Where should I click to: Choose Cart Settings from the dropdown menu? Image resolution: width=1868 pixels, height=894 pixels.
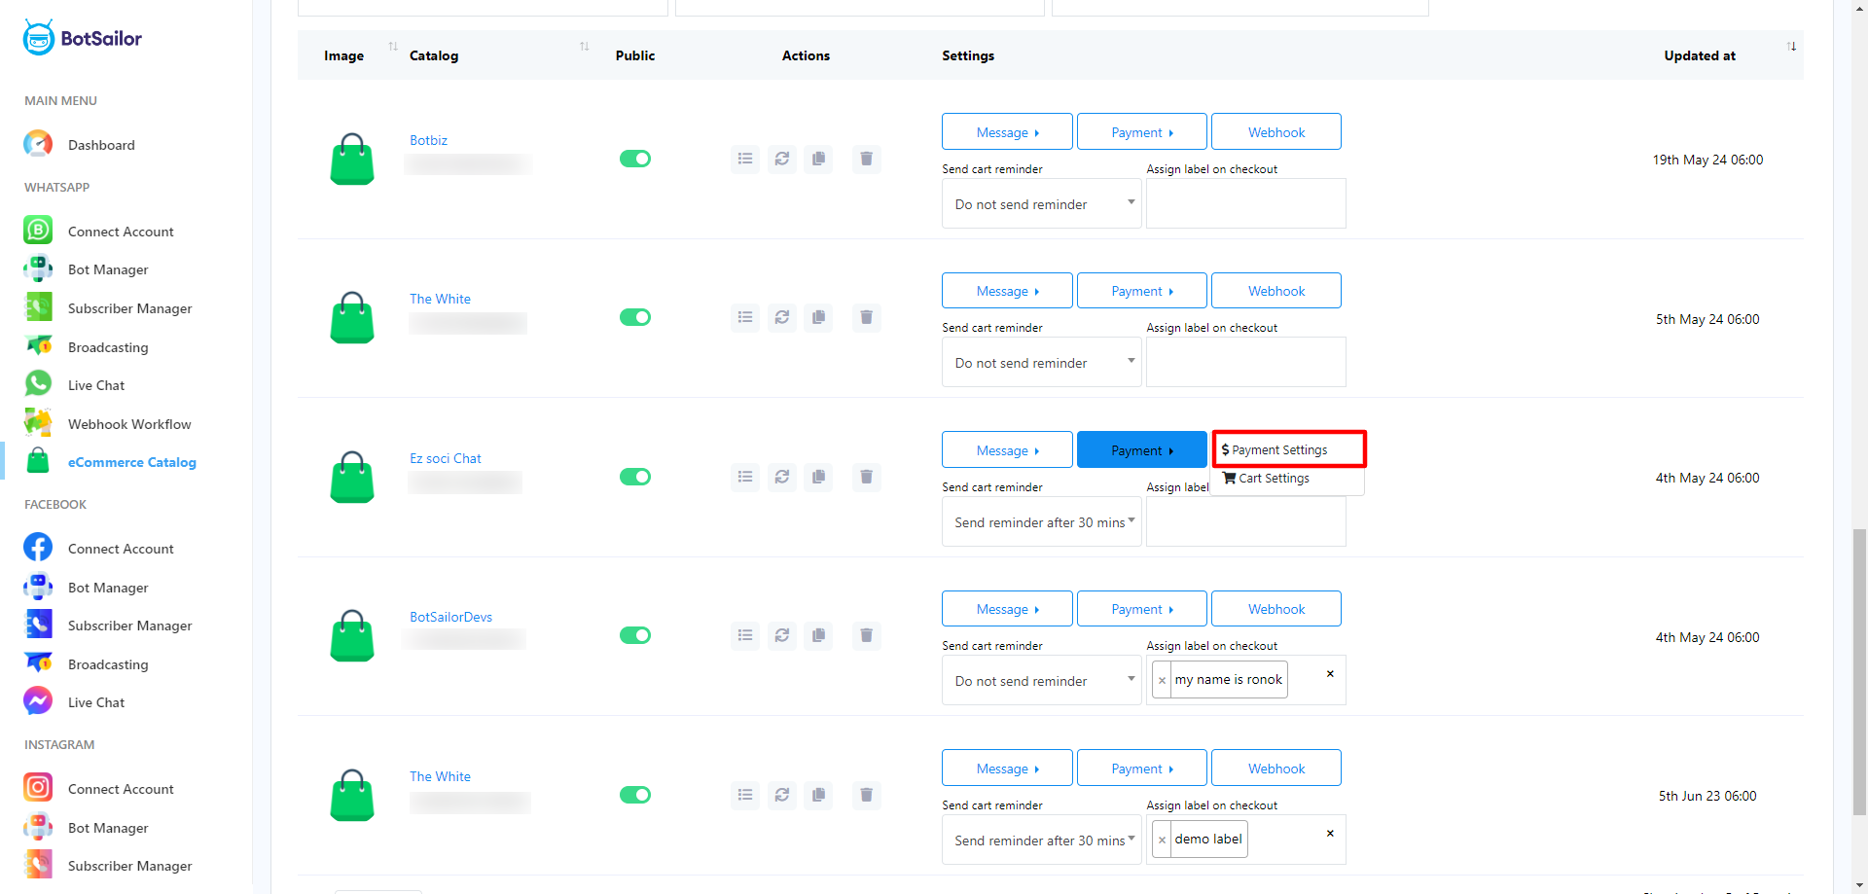tap(1274, 479)
